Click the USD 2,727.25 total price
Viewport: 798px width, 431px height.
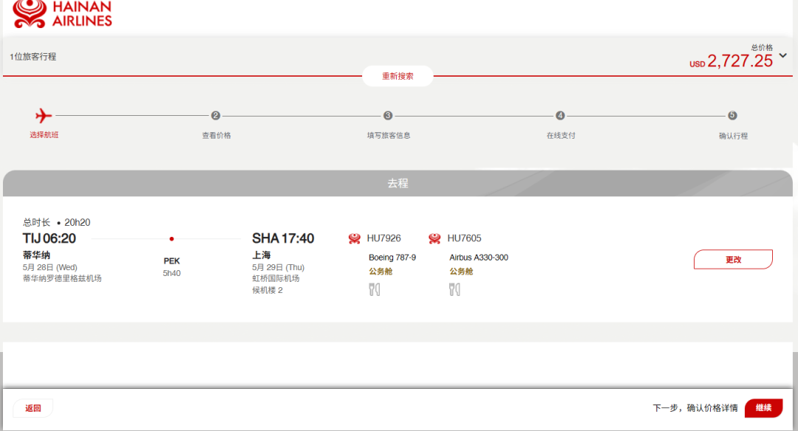point(739,61)
